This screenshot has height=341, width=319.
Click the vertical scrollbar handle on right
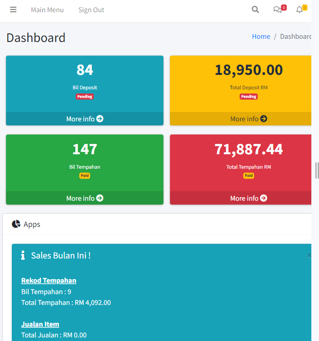point(317,170)
